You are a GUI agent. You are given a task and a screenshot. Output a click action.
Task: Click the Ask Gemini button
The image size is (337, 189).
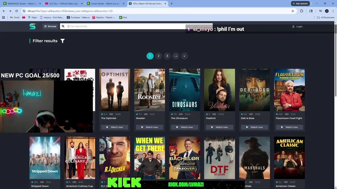(x=300, y=4)
